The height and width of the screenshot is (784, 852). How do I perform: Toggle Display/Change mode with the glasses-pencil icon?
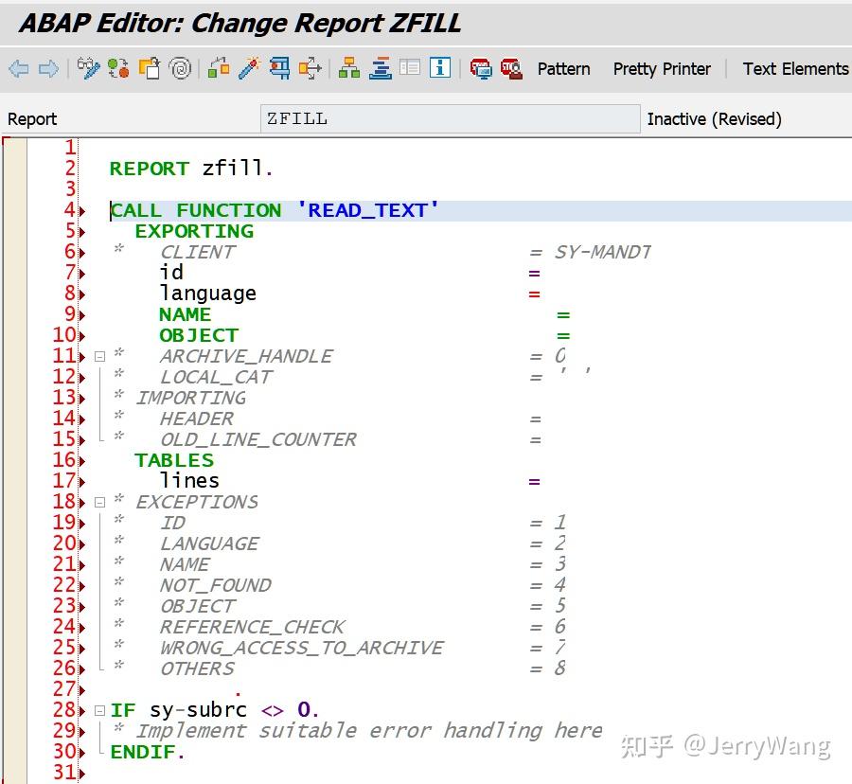(88, 68)
